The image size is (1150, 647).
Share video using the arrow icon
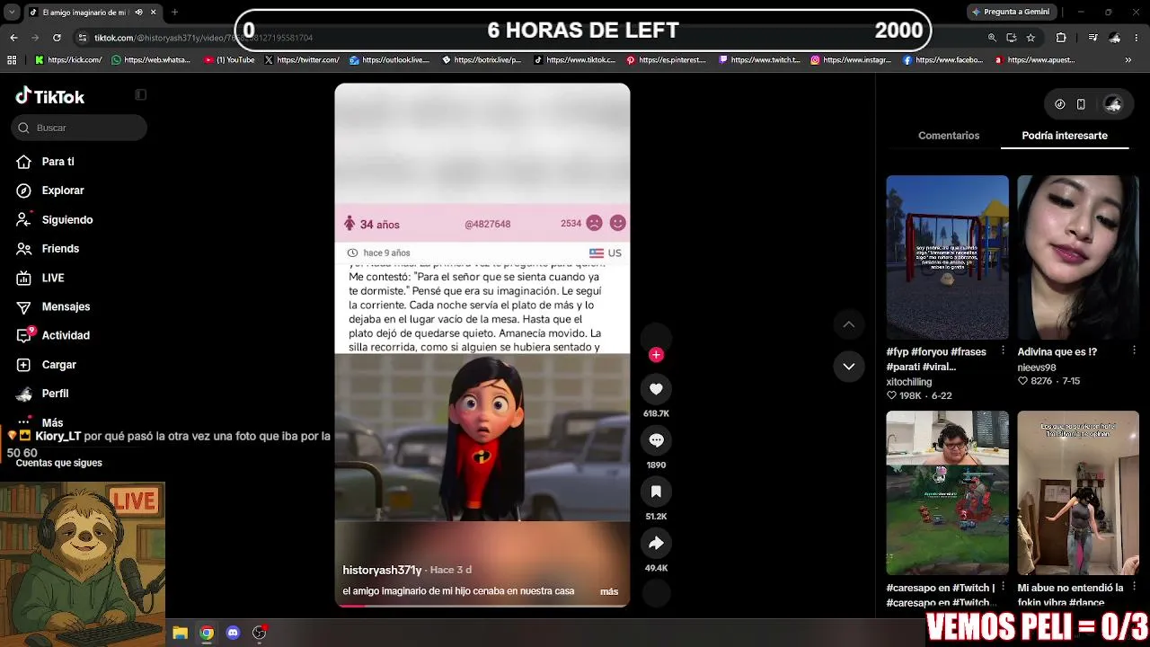point(656,543)
